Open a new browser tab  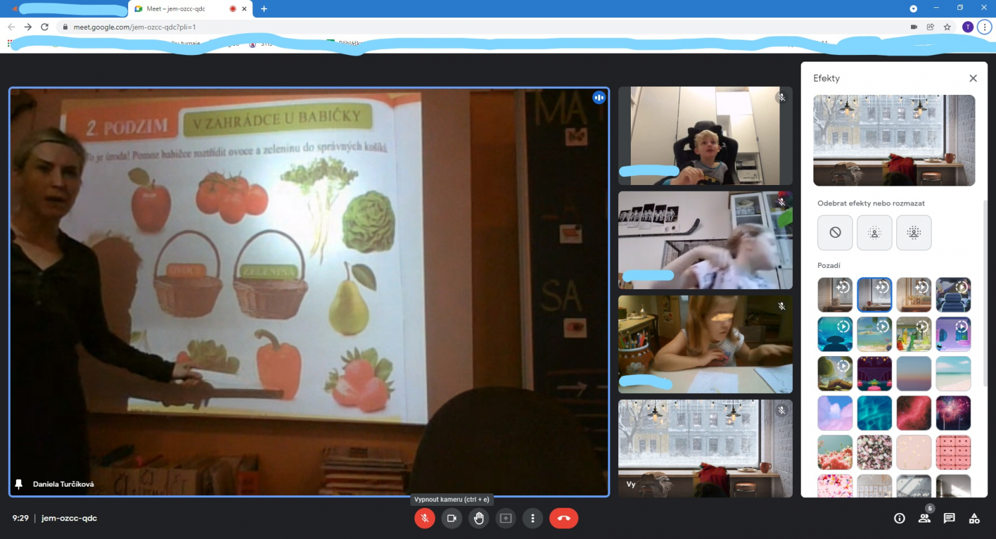click(x=264, y=9)
